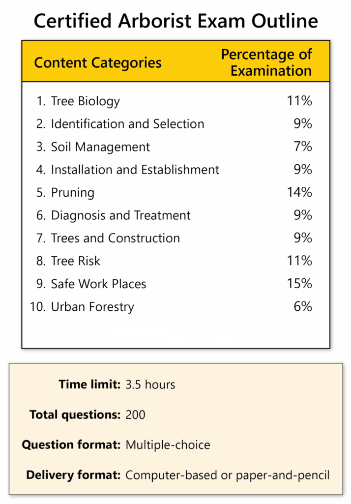Click the Certified Arborist Exam Outline title
Viewport: 351px width, 504px height.
pos(175,21)
